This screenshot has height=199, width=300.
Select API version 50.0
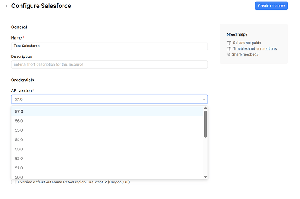[107, 176]
